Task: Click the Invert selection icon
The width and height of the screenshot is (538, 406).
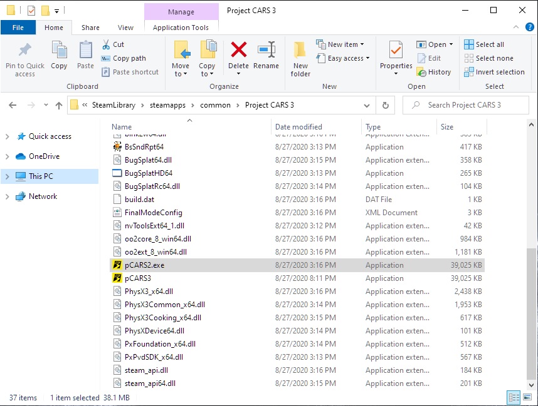Action: 468,72
